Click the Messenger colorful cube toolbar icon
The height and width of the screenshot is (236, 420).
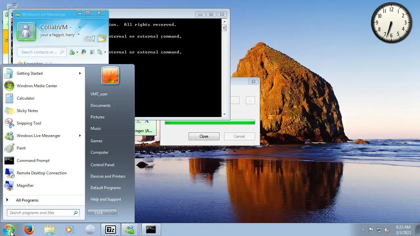(84, 52)
